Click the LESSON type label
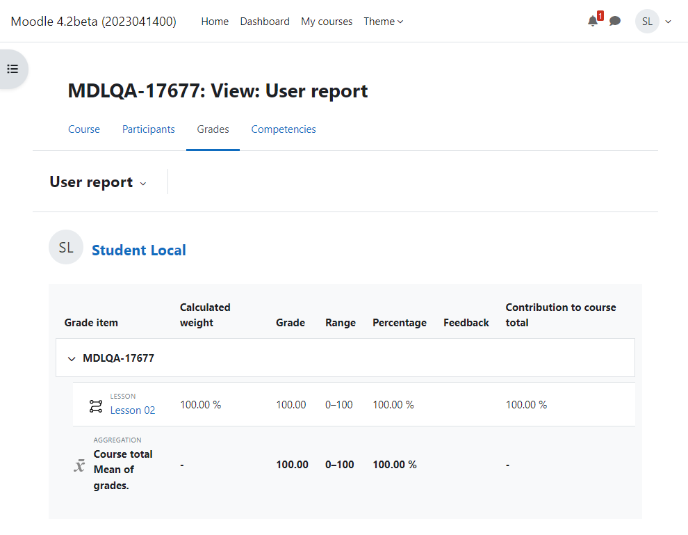This screenshot has height=535, width=688. [x=123, y=396]
